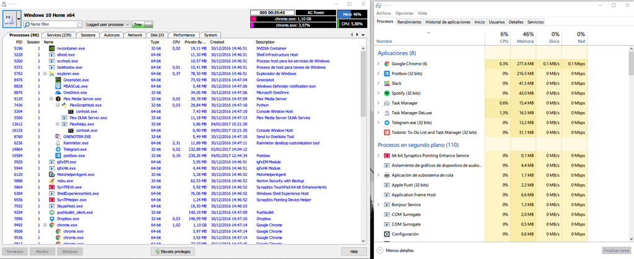This screenshot has height=259, width=634.
Task: Expand Google Chrome (6) in Windows Task Manager
Action: 378,64
